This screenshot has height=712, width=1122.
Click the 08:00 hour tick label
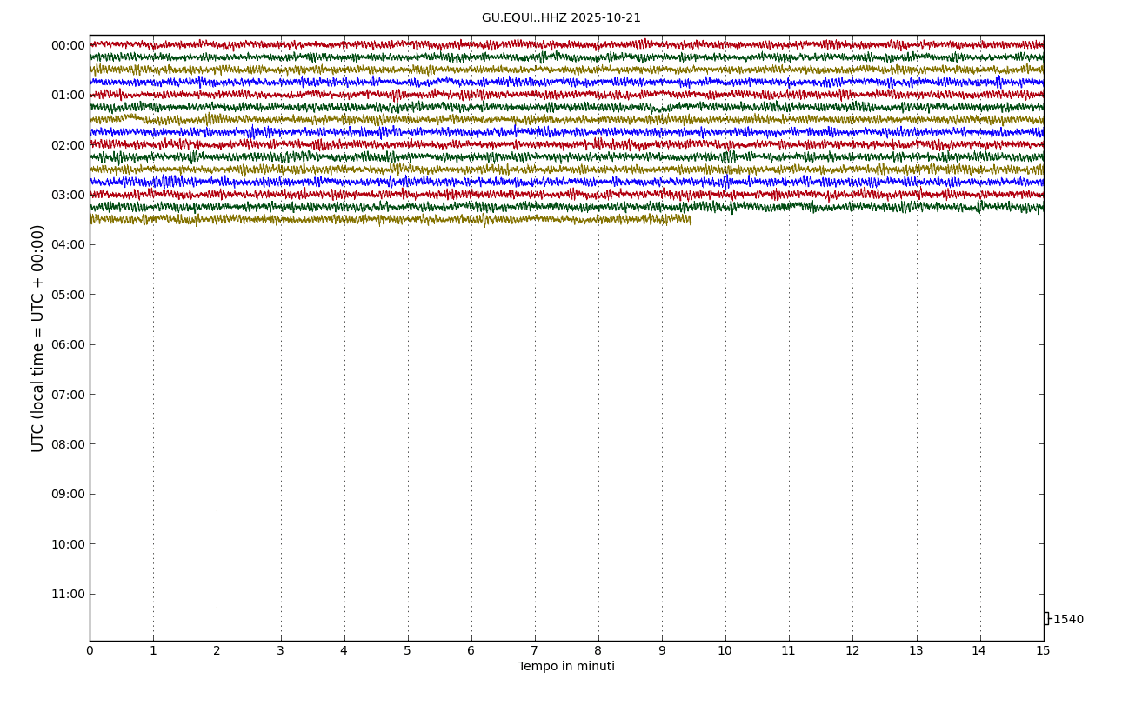click(x=68, y=444)
